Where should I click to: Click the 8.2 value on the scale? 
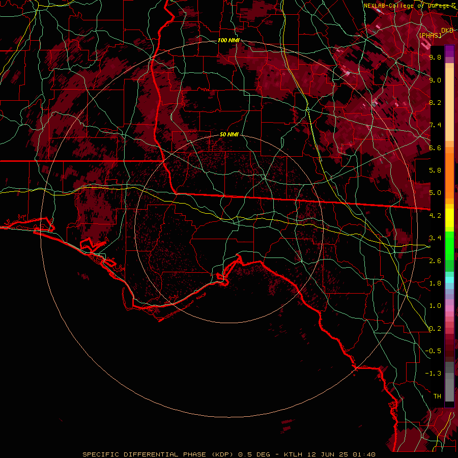tap(435, 102)
